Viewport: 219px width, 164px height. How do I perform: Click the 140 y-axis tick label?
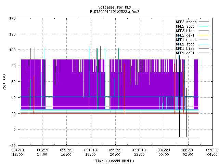click(x=12, y=18)
